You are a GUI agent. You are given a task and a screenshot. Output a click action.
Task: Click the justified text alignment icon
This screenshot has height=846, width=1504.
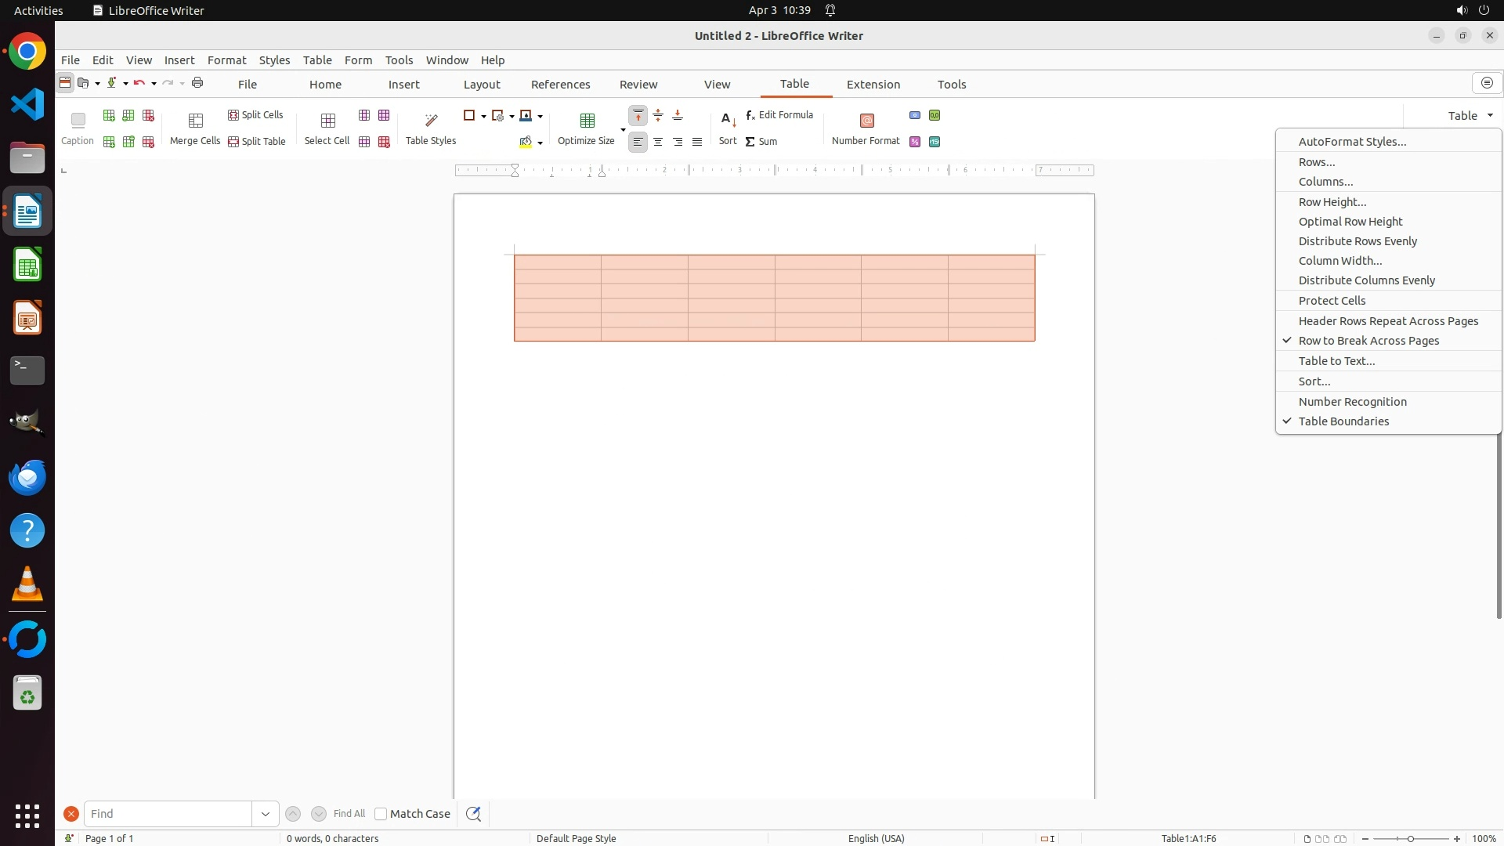[697, 142]
